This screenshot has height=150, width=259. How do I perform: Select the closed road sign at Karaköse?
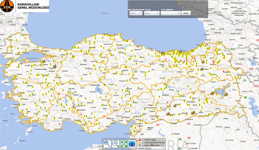(224, 71)
